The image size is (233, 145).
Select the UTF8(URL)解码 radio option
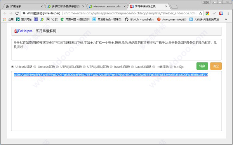coord(84,67)
